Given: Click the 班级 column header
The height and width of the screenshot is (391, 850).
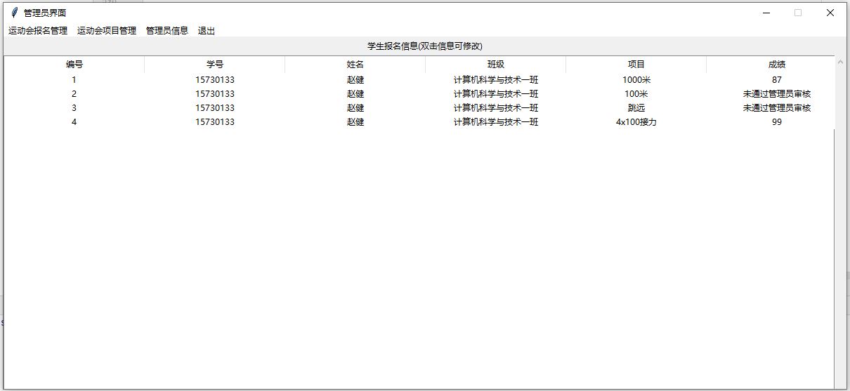Looking at the screenshot, I should pos(496,65).
